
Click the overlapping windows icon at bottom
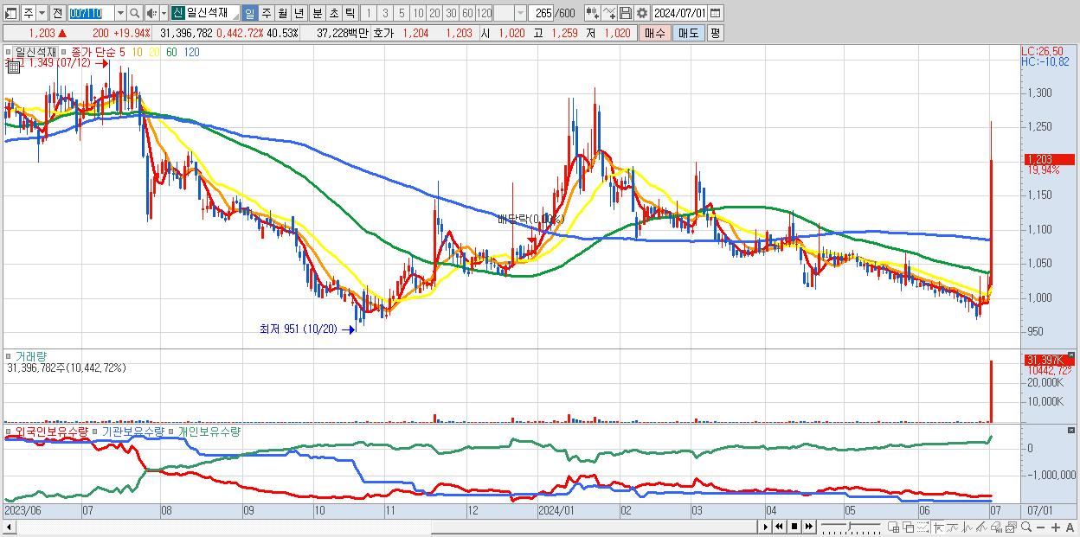(x=908, y=527)
